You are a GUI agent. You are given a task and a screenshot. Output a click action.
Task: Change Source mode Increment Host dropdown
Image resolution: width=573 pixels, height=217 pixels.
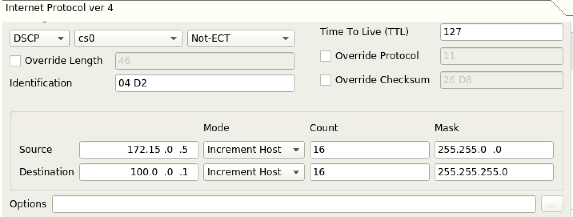point(254,150)
